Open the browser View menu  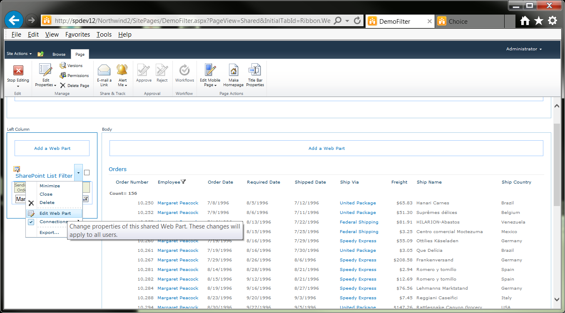(52, 35)
